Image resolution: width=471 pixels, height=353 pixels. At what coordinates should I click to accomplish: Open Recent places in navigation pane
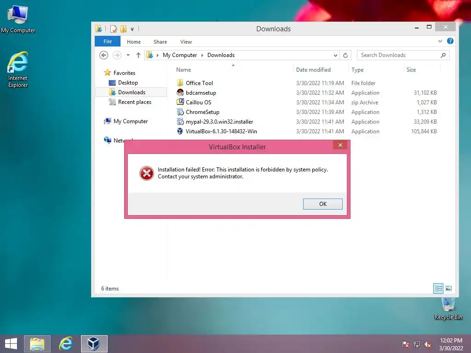[x=135, y=102]
